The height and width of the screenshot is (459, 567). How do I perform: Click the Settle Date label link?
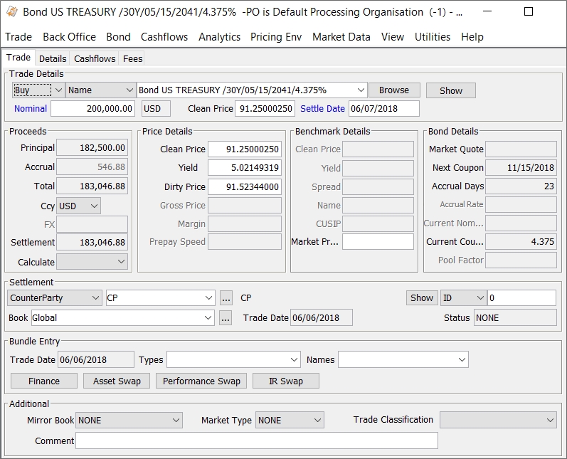point(322,108)
